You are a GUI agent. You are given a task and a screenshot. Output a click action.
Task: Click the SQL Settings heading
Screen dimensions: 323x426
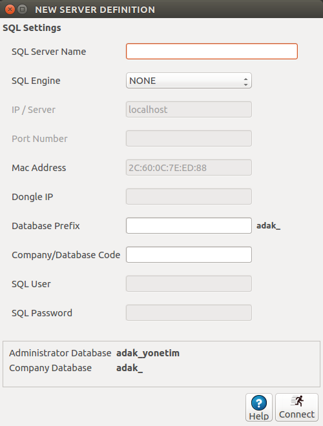click(x=32, y=28)
